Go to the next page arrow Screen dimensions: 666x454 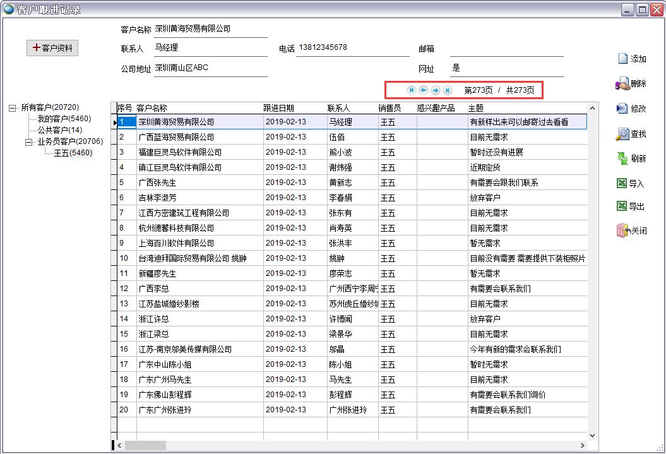[x=436, y=90]
